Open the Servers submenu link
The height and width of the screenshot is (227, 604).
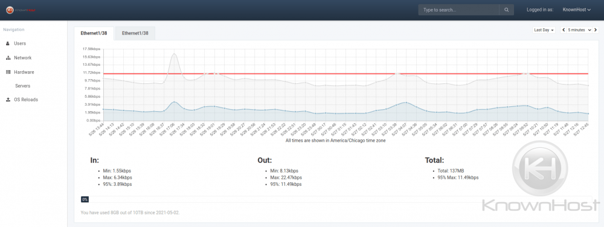tap(23, 86)
